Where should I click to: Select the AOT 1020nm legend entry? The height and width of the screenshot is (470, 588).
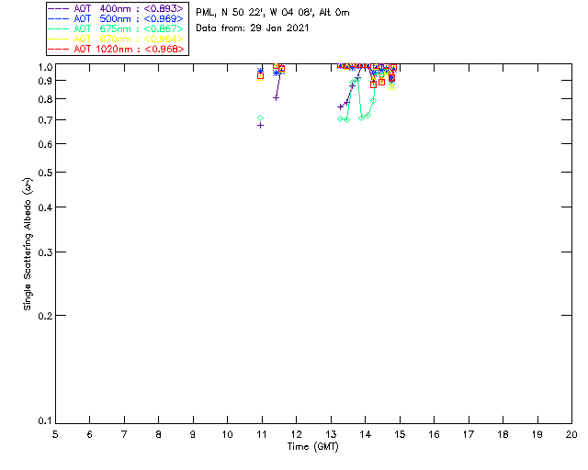click(116, 49)
